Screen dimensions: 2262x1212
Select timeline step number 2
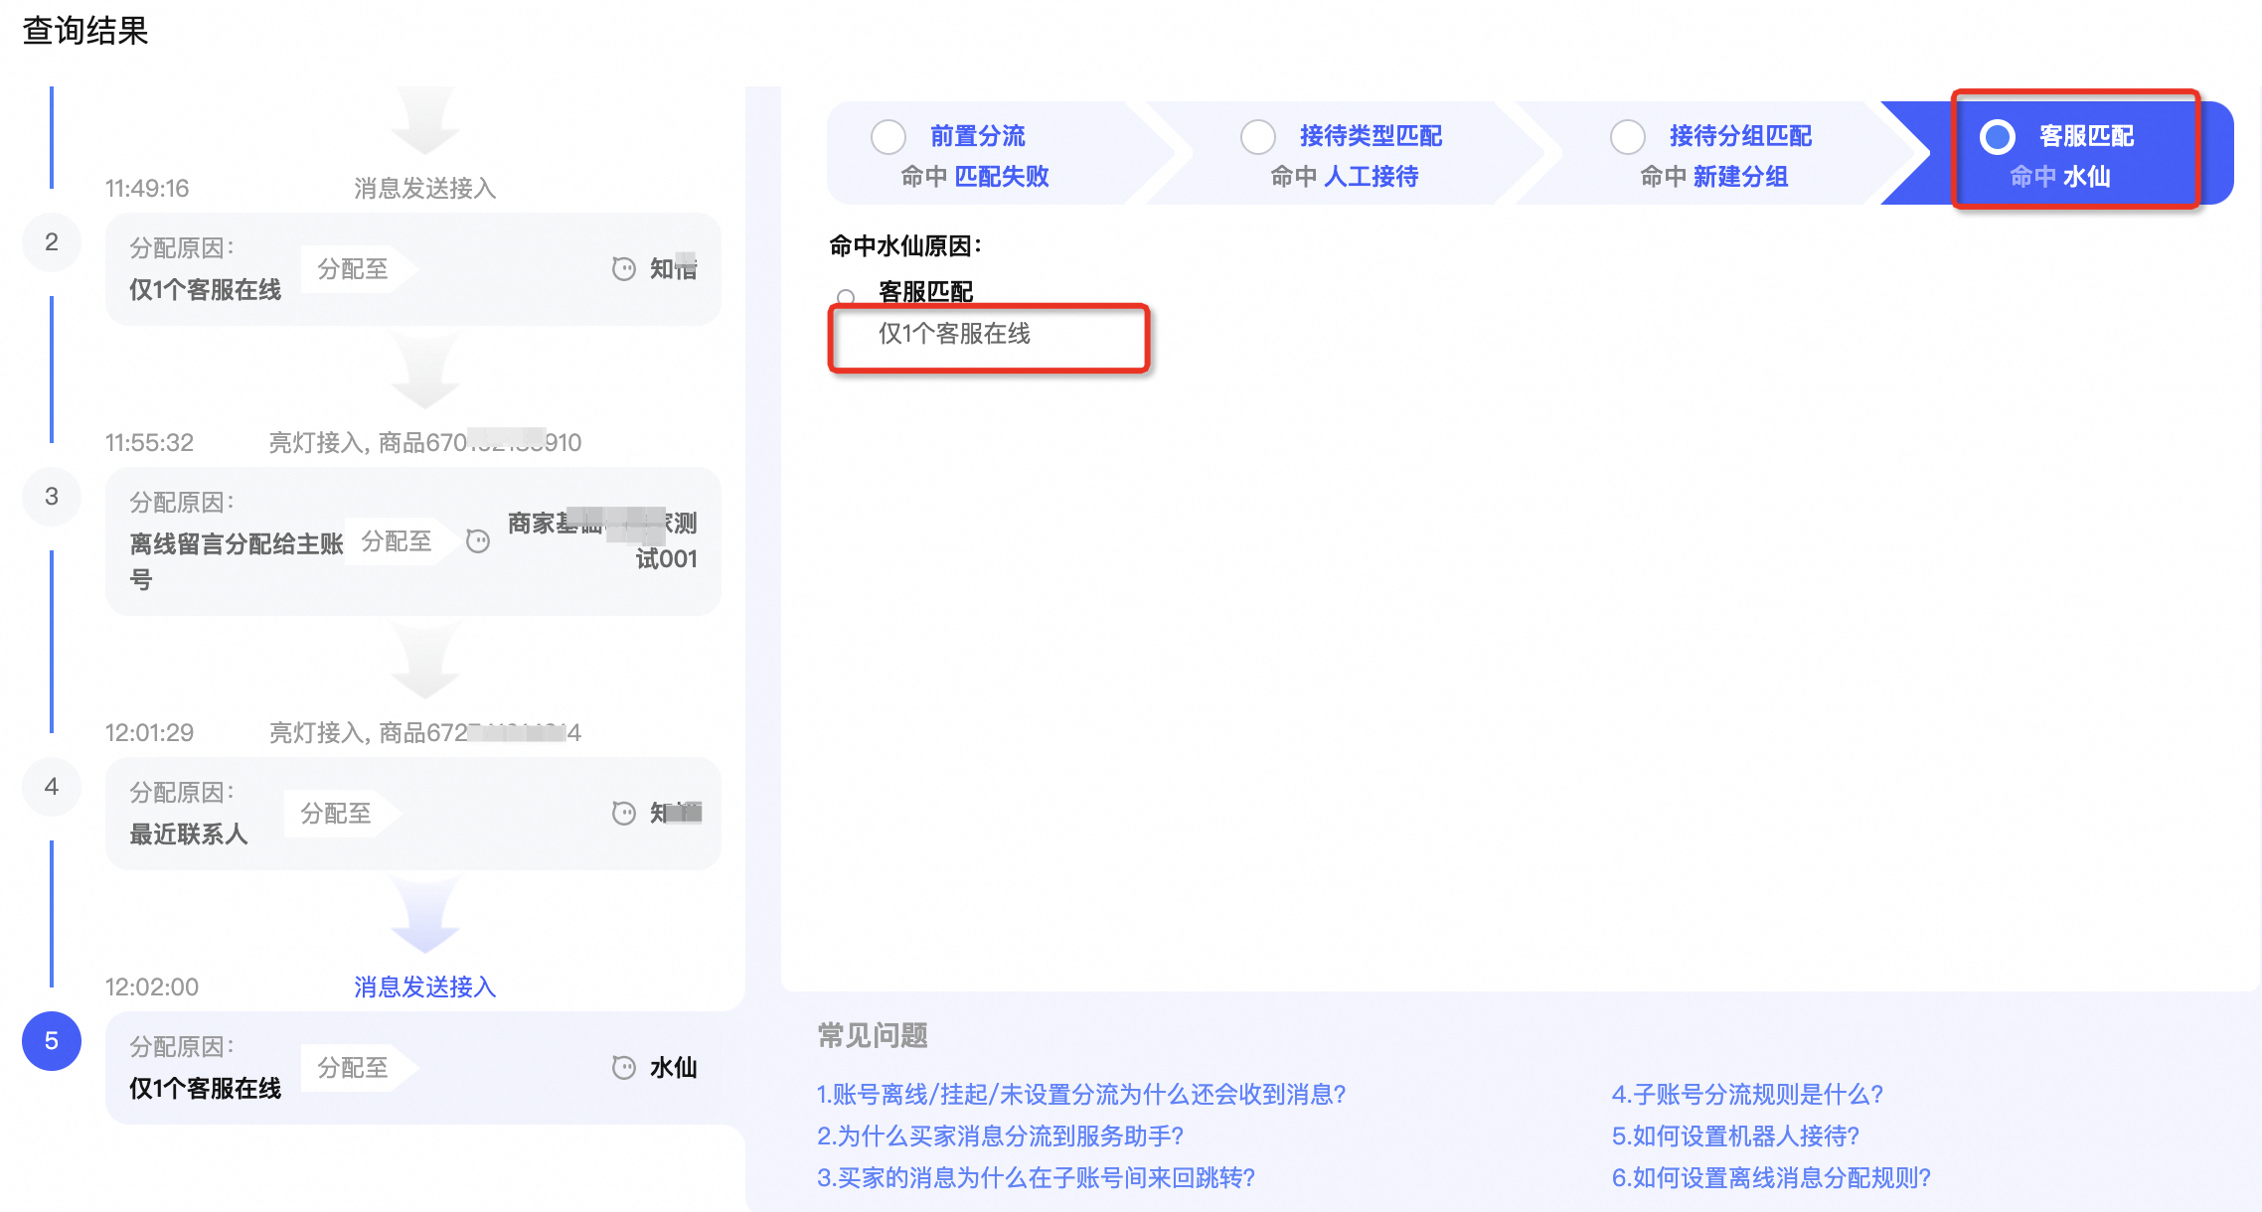coord(52,241)
